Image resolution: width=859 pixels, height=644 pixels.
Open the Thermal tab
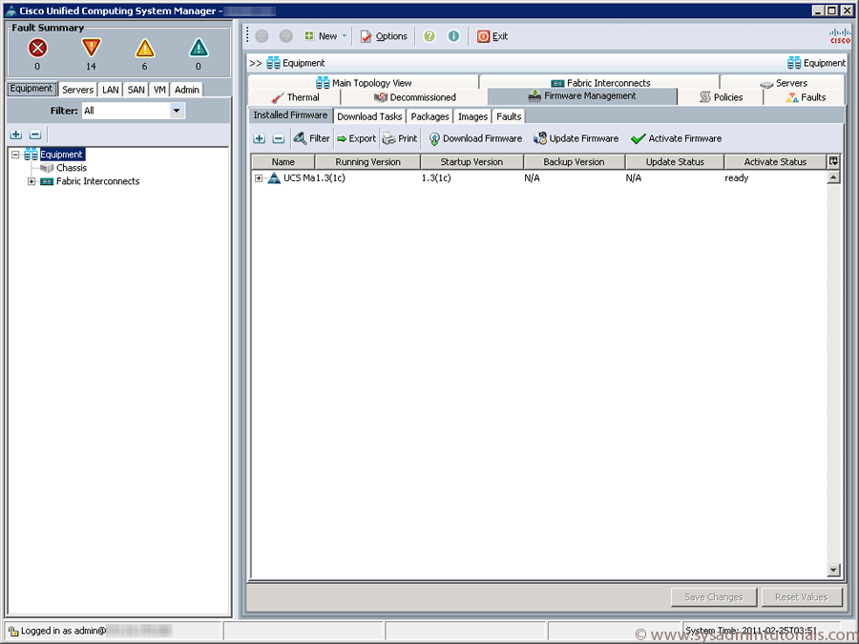click(301, 96)
